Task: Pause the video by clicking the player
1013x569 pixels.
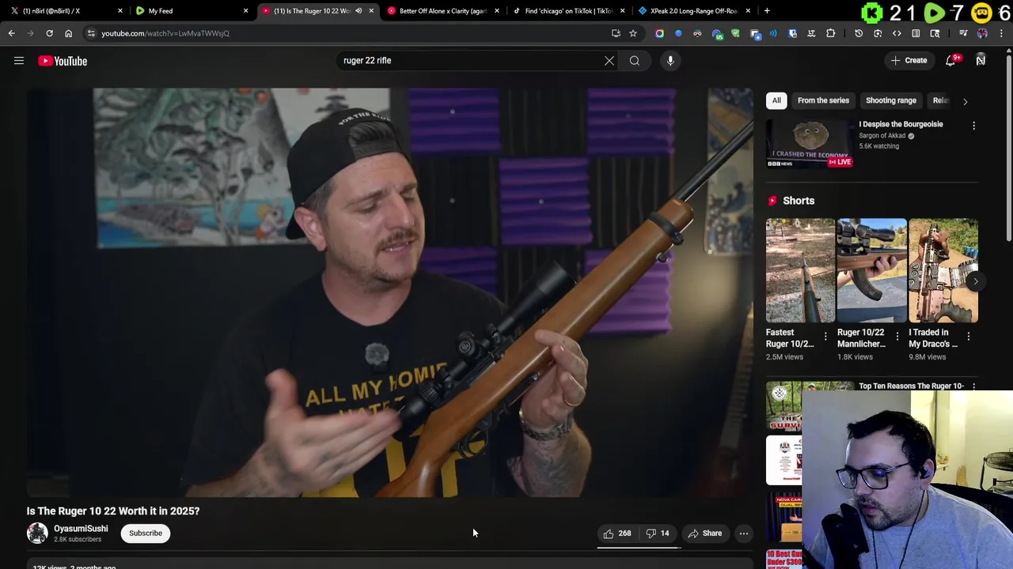Action: [391, 292]
